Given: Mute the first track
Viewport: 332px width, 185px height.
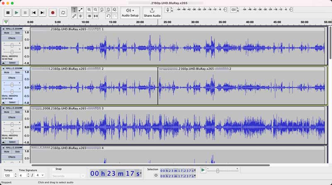Looking at the screenshot, I should click(7, 33).
